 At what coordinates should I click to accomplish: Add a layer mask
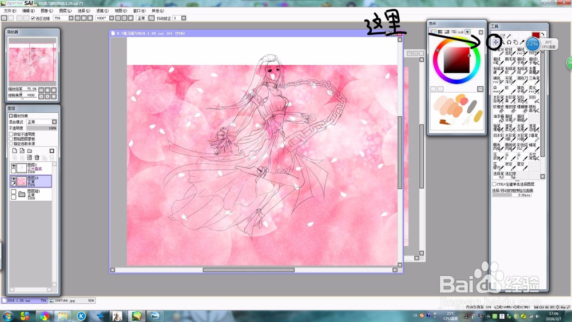52,150
